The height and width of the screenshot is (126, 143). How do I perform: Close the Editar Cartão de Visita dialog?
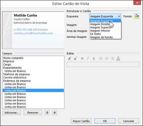coord(137,3)
